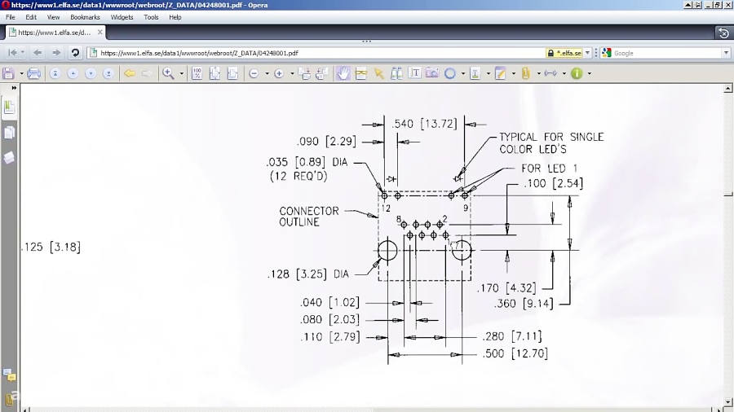
Task: Print the document with printer icon
Action: coord(33,73)
